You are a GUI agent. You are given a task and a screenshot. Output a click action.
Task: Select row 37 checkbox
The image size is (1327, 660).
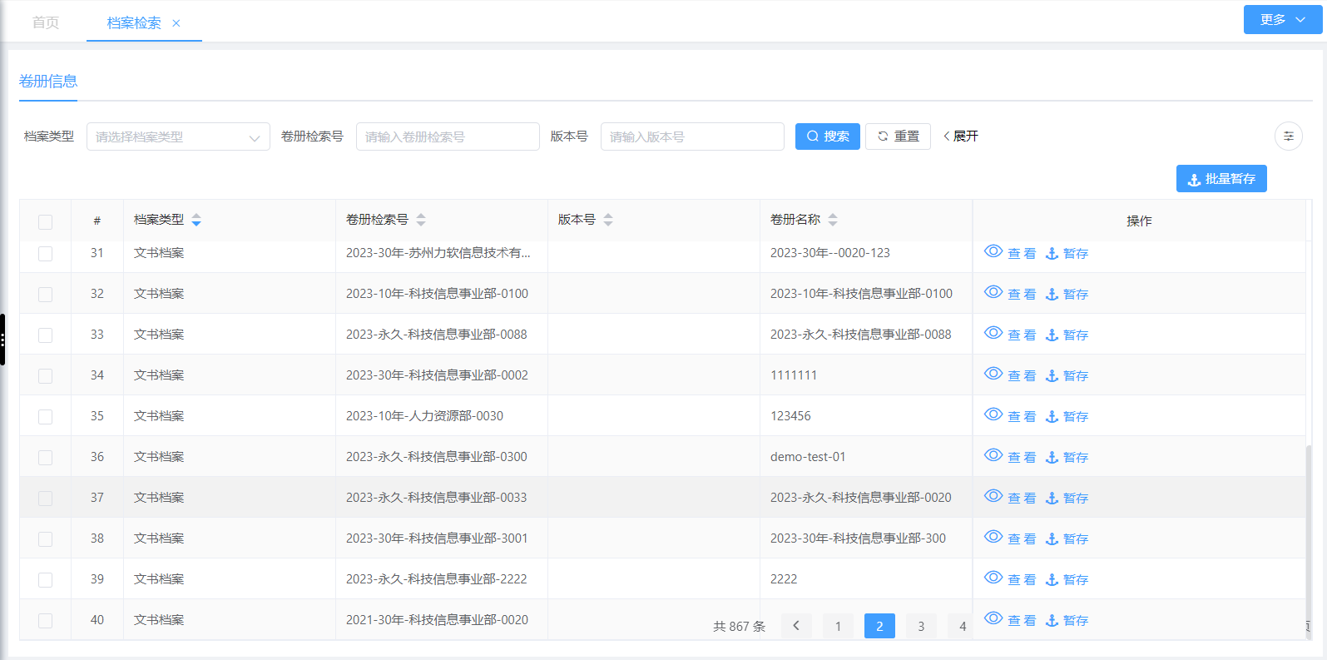tap(45, 498)
